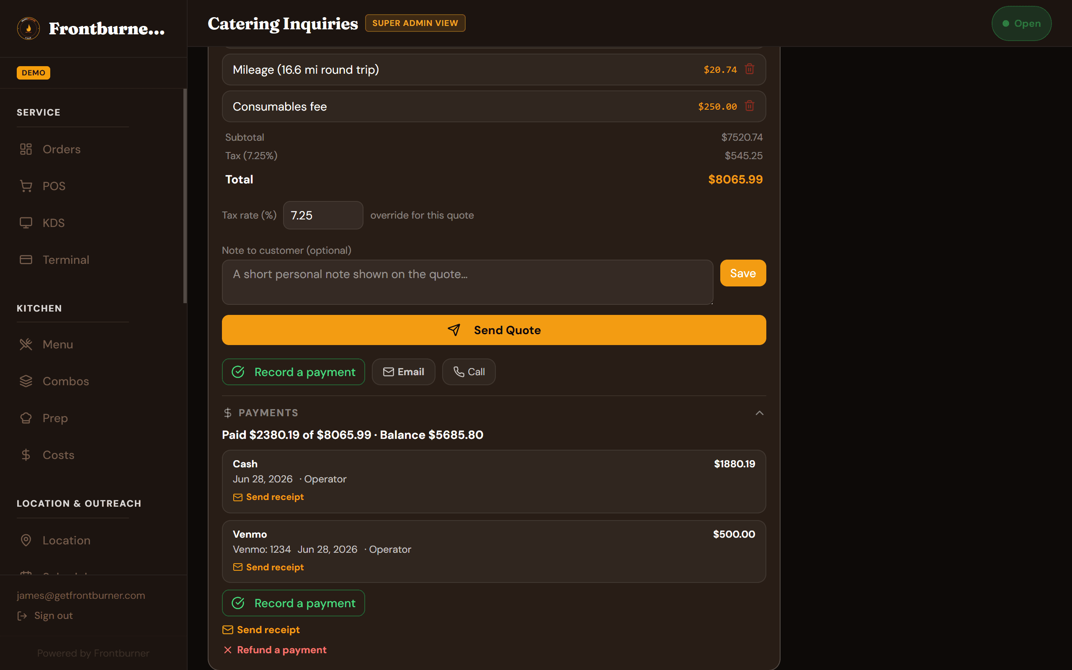This screenshot has width=1072, height=670.
Task: Click Powered by Frontburner footer text
Action: (93, 653)
